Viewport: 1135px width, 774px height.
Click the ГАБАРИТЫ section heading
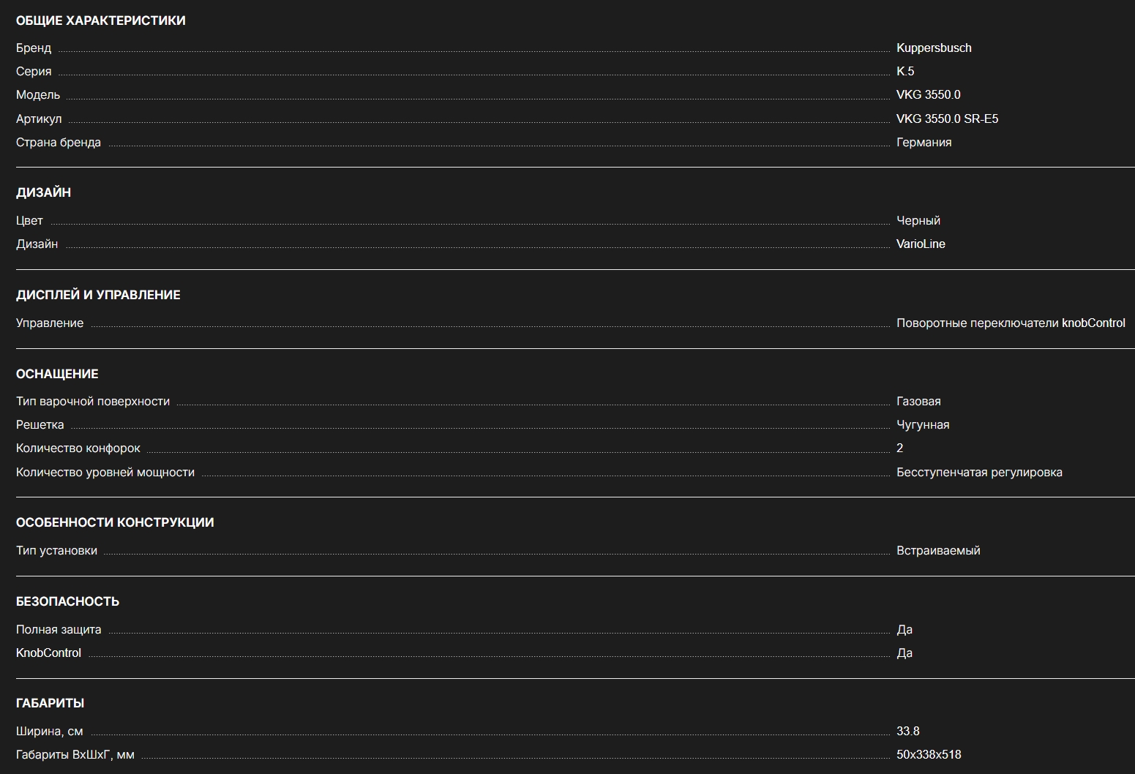(50, 703)
